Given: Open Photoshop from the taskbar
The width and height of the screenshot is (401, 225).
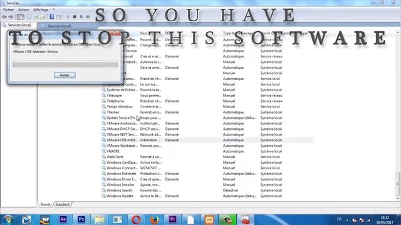Looking at the screenshot, I should [x=81, y=219].
